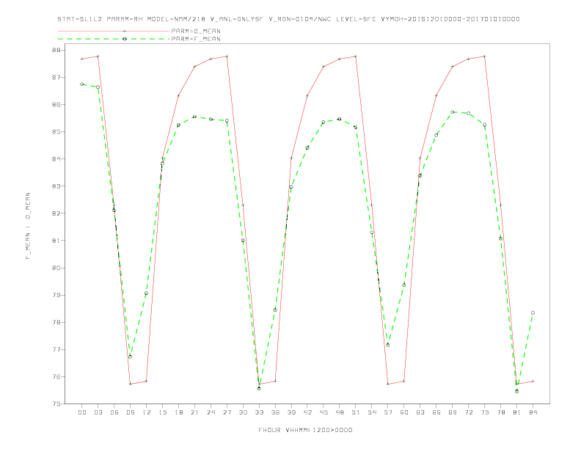Click x-axis tick label 21
The height and width of the screenshot is (449, 581).
(194, 412)
